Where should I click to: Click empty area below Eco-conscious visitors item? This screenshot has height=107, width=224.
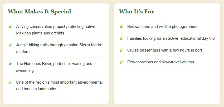tap(167, 85)
